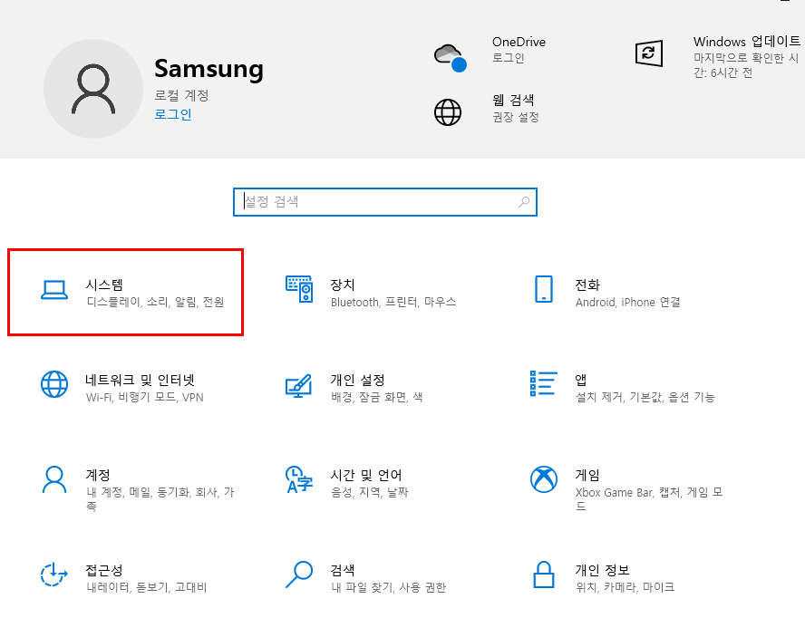The width and height of the screenshot is (805, 618).
Task: Click the 전화 phone icon
Action: pos(544,289)
